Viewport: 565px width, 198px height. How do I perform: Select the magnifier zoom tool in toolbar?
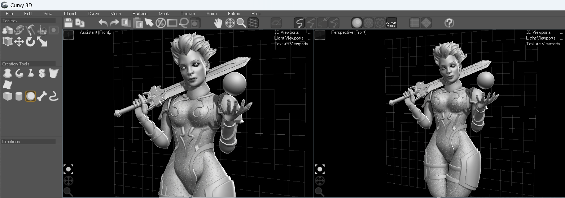click(x=241, y=23)
